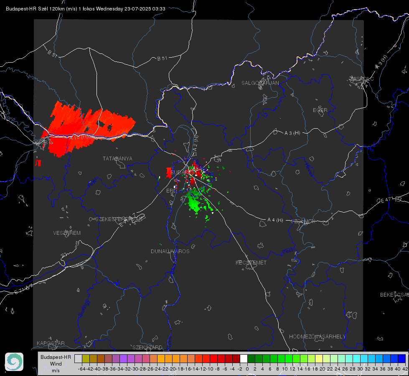Select the purple legend swatch near -34
The image size is (409, 376).
[123, 359]
